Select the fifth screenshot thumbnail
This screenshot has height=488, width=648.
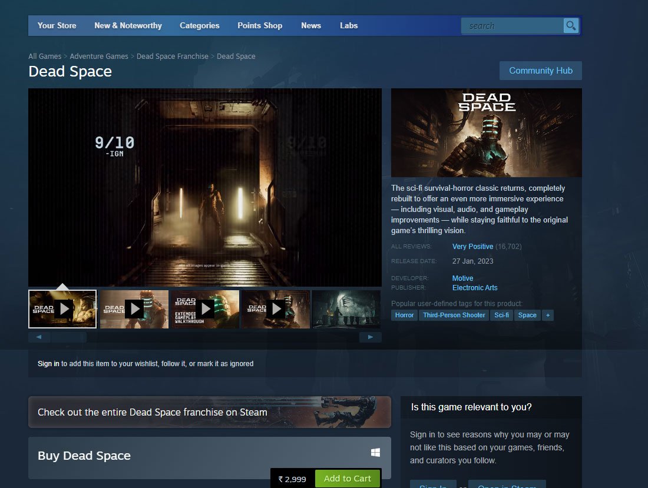click(346, 308)
